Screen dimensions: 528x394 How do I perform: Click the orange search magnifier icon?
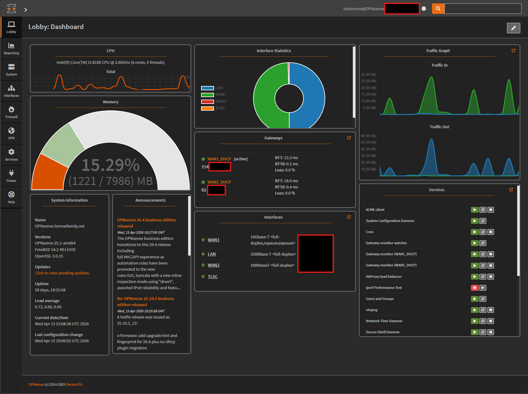point(438,9)
